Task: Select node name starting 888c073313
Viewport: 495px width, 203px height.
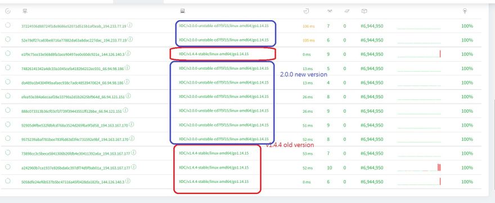Action: tap(72, 111)
